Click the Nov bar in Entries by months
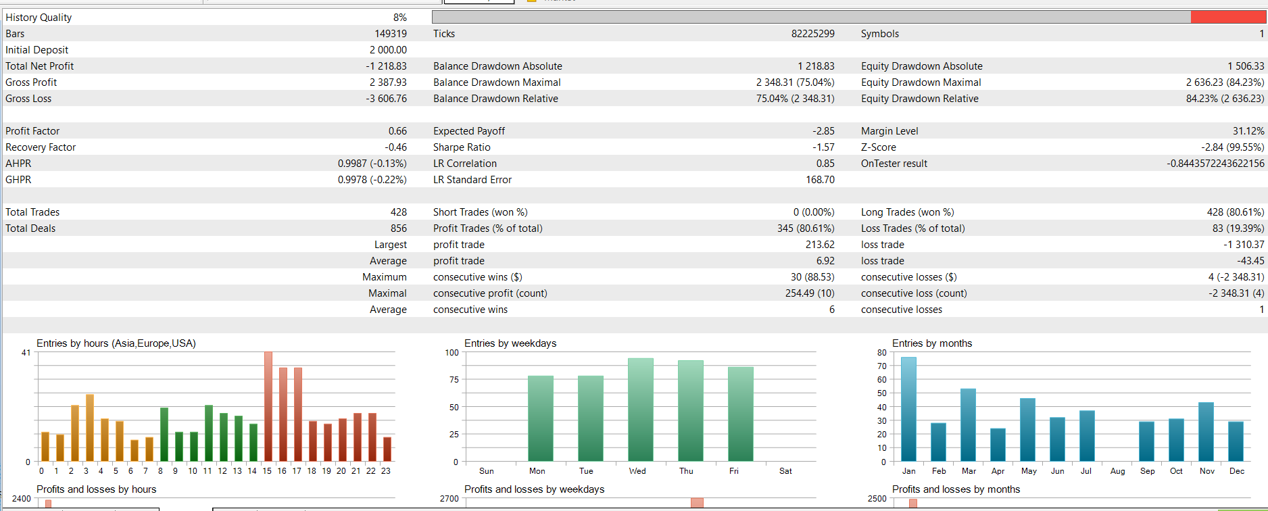The height and width of the screenshot is (511, 1268). pos(1206,432)
